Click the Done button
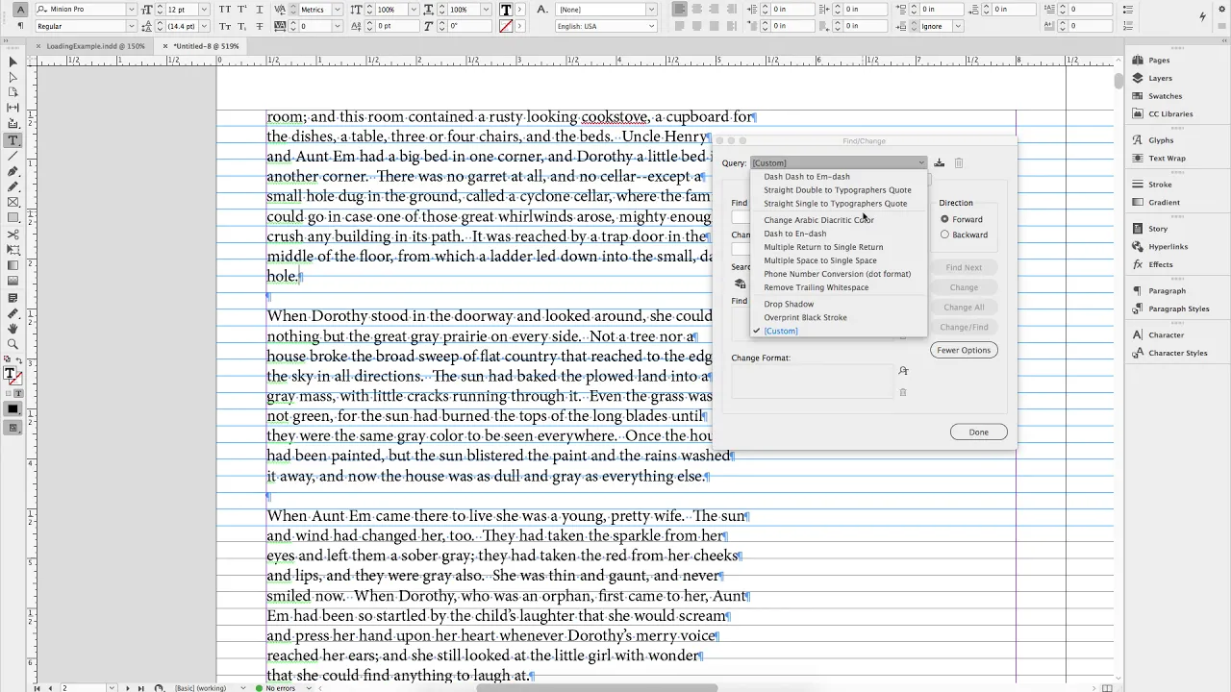Viewport: 1231px width, 692px height. (978, 432)
